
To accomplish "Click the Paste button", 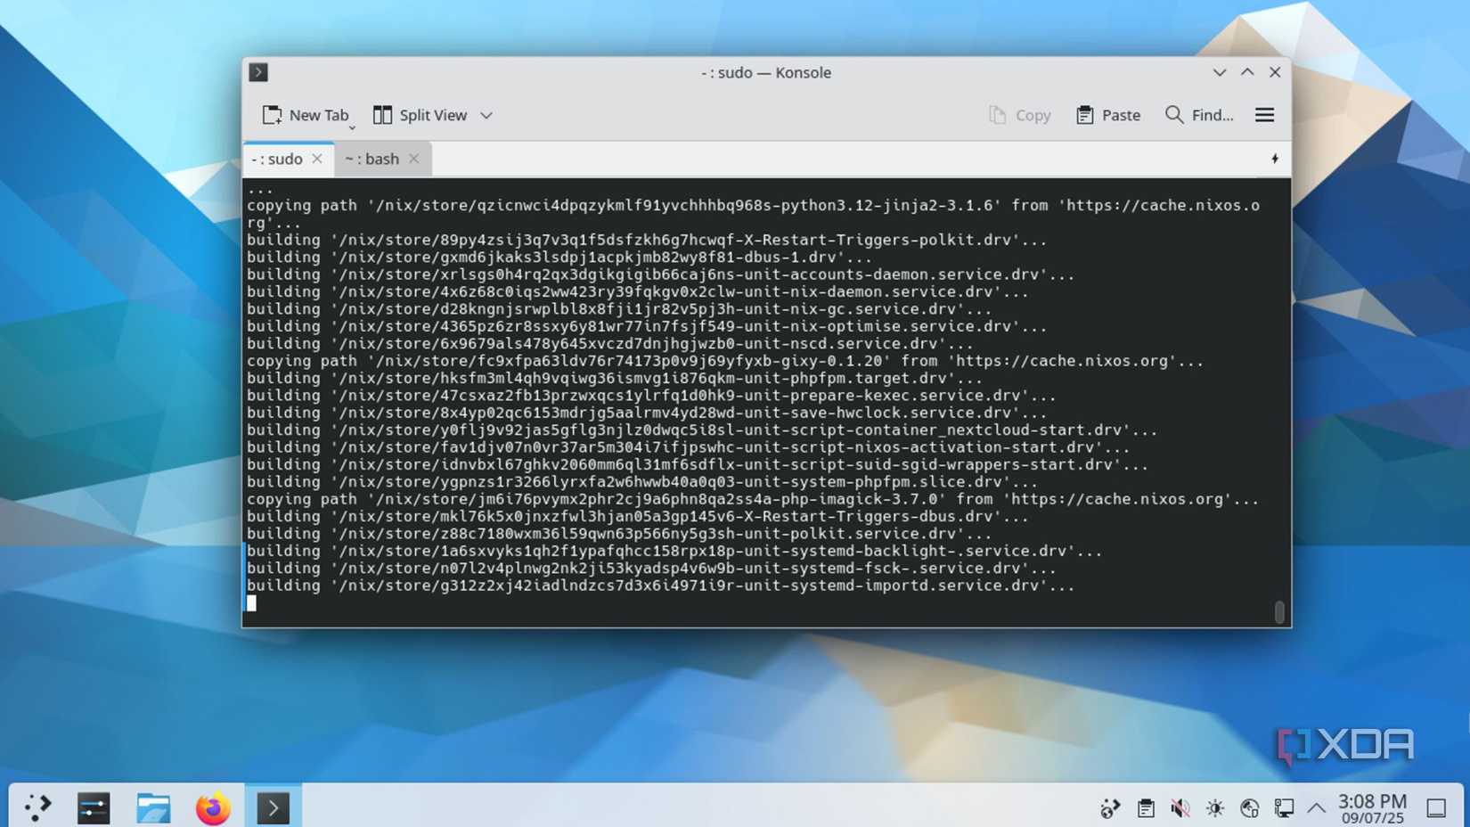I will [x=1107, y=114].
